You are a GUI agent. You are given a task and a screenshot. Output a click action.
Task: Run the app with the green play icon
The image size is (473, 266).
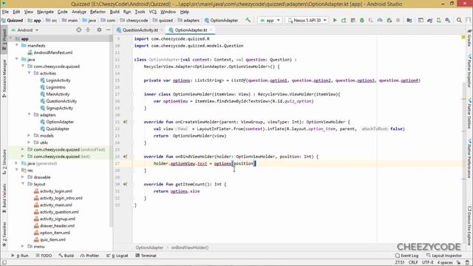[x=335, y=20]
